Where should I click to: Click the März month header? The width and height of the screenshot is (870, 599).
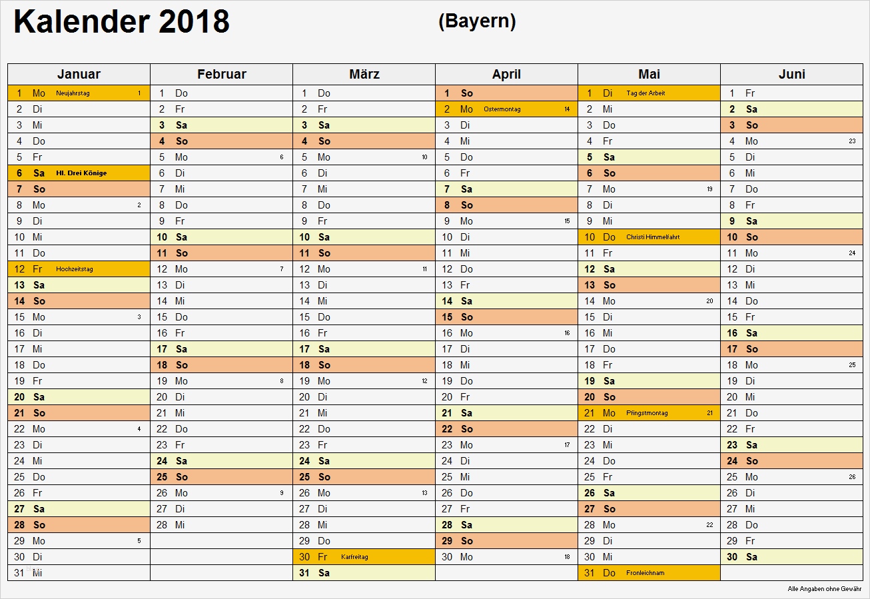click(x=364, y=74)
